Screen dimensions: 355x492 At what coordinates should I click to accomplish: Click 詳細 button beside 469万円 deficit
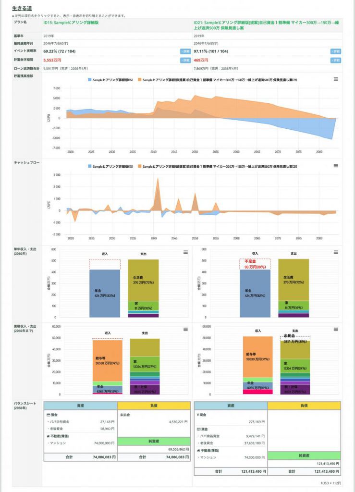(x=335, y=61)
